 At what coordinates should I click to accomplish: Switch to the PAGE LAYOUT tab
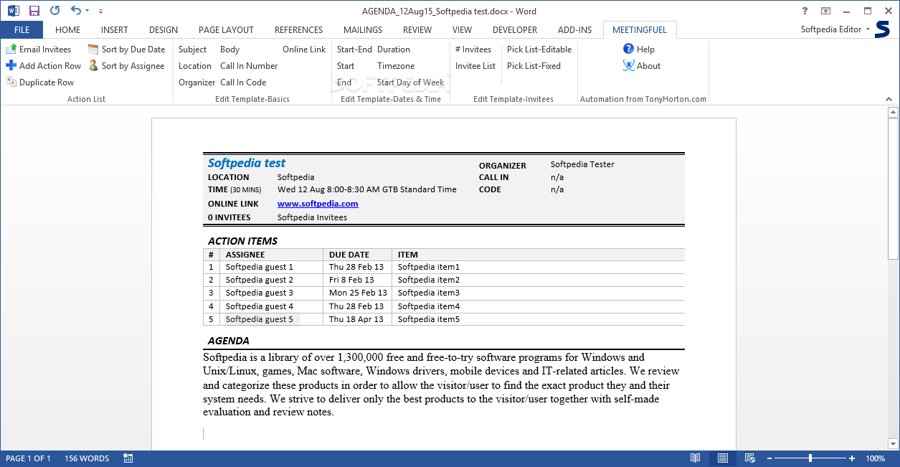pos(226,30)
